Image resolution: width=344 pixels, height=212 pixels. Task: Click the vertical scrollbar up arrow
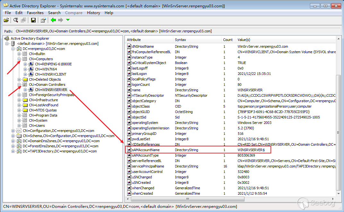339,39
